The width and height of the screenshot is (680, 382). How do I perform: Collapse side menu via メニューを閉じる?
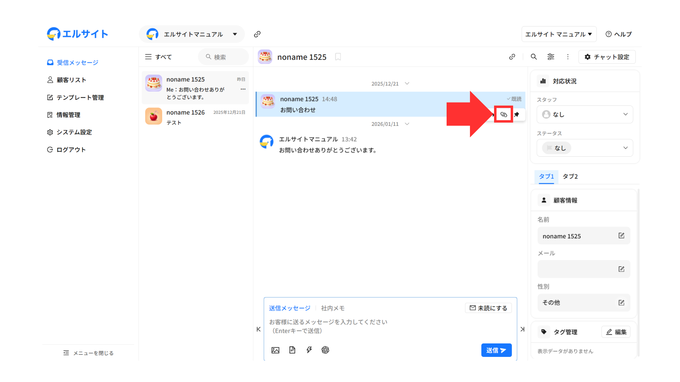(x=89, y=353)
